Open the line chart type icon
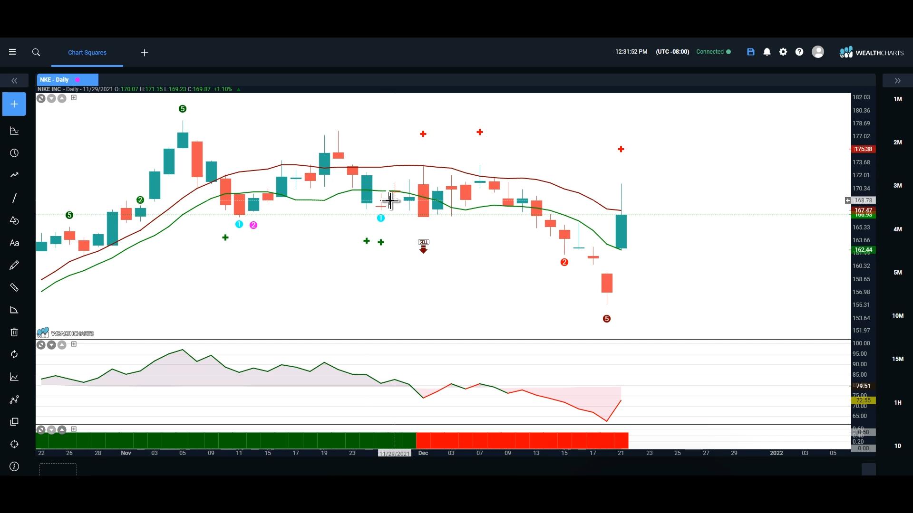 tap(14, 377)
